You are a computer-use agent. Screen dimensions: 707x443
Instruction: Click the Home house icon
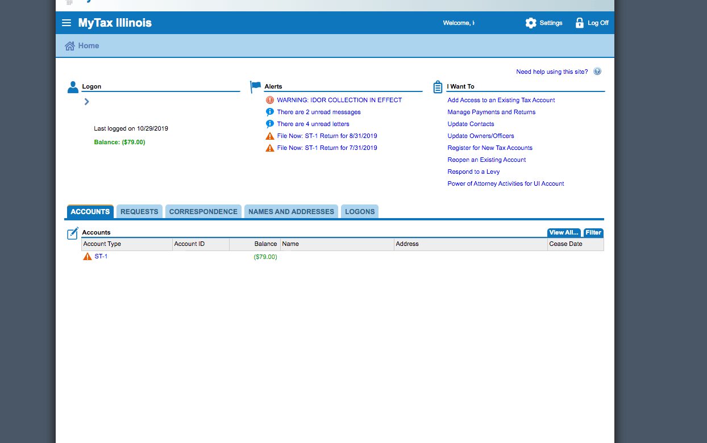pos(70,46)
